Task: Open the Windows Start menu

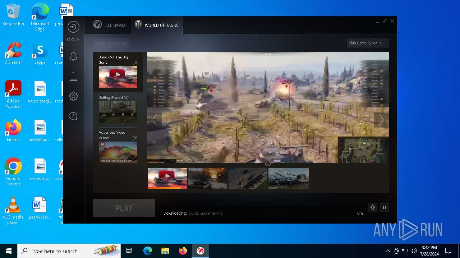Action: click(9, 251)
